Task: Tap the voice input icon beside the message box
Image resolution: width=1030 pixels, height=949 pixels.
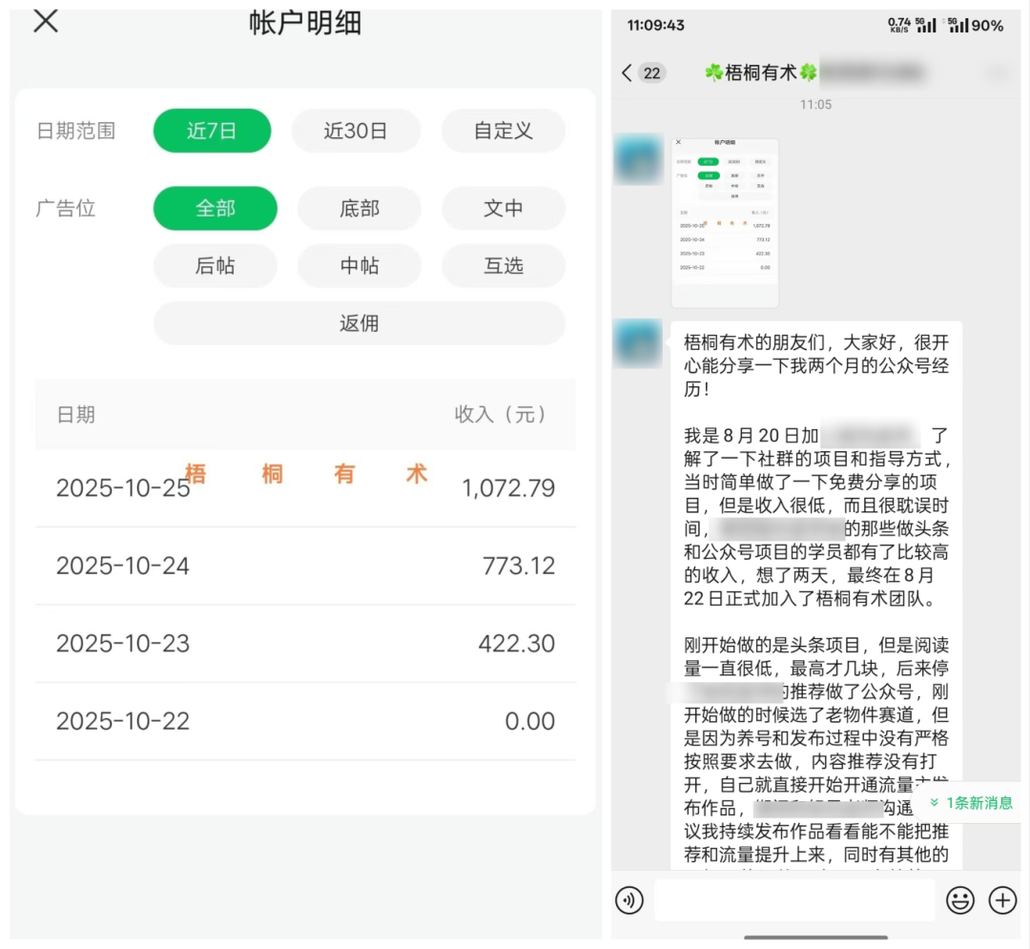Action: click(628, 900)
